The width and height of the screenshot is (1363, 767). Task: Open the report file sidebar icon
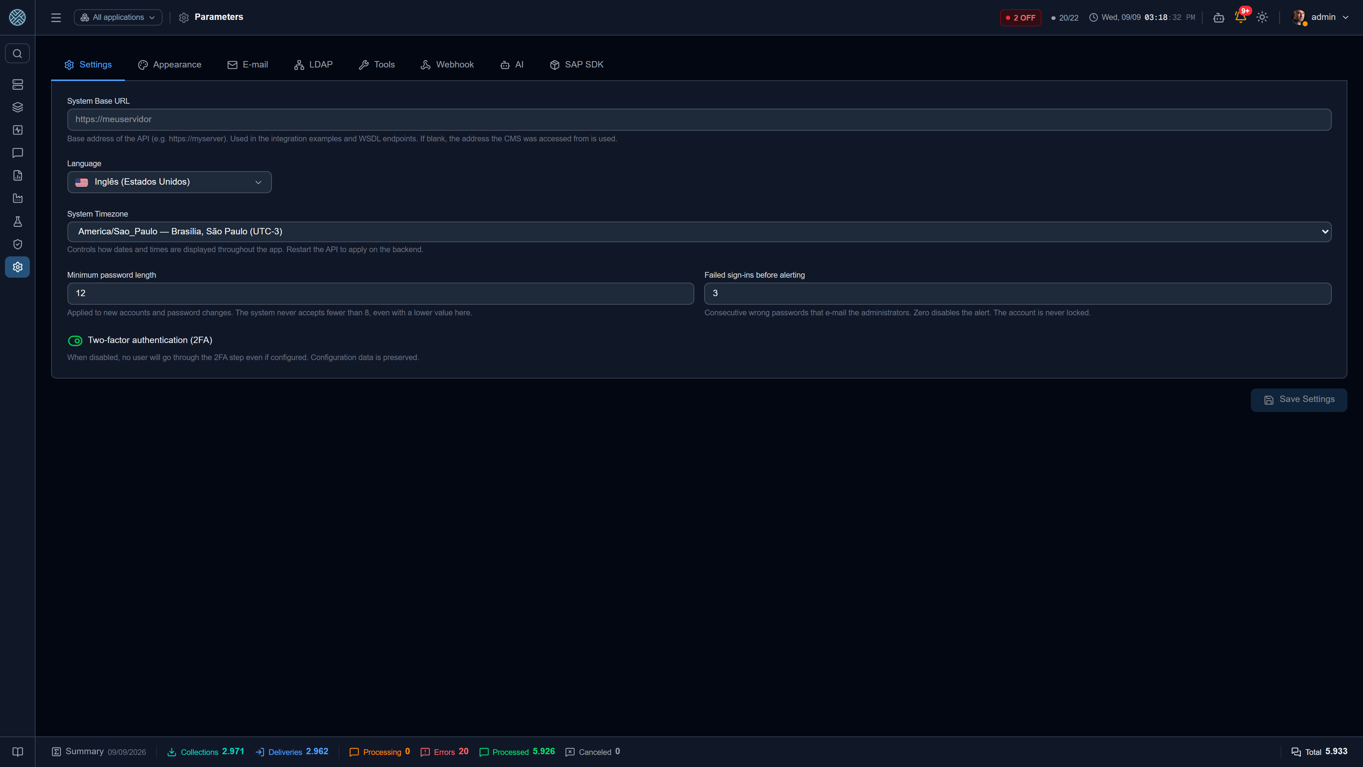(x=17, y=176)
